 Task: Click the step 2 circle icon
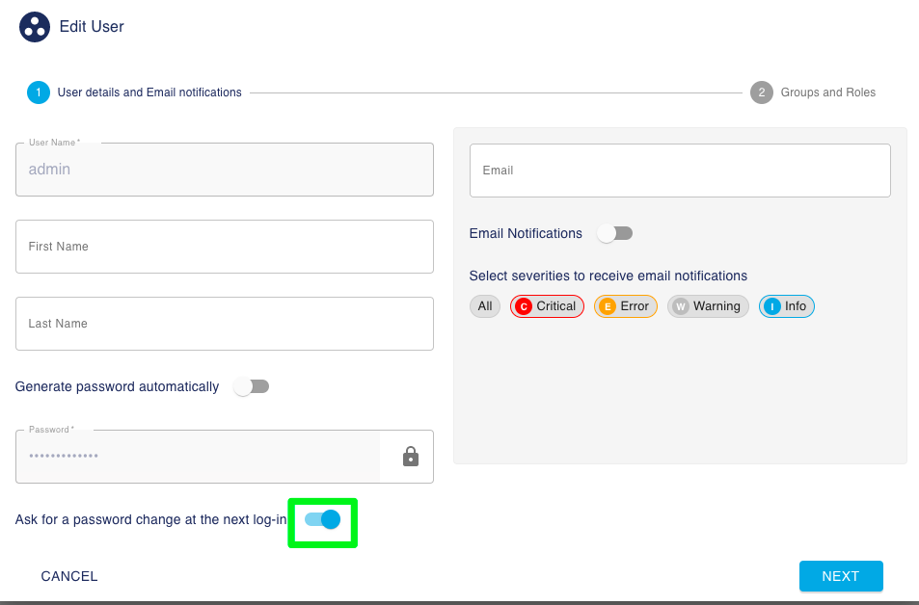[x=762, y=92]
